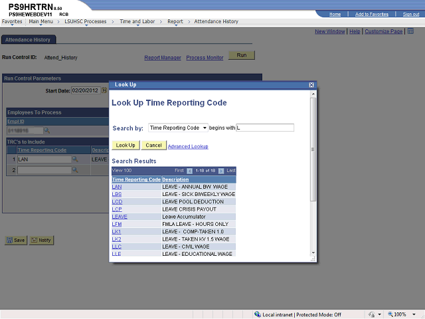
Task: Open the zoom level dropdown arrow
Action: click(x=414, y=314)
